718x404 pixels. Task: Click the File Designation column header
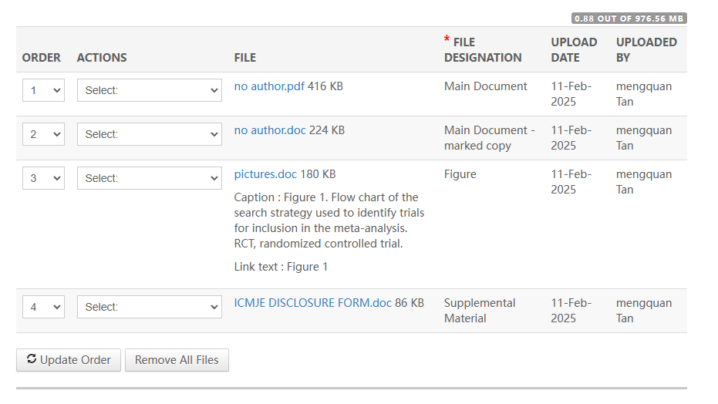coord(482,50)
